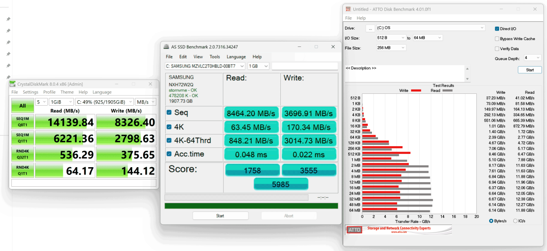Screen dimensions: 547x251
Task: Start the SEQ1M Q8T1 test in CrystalDiskMark
Action: 22,122
